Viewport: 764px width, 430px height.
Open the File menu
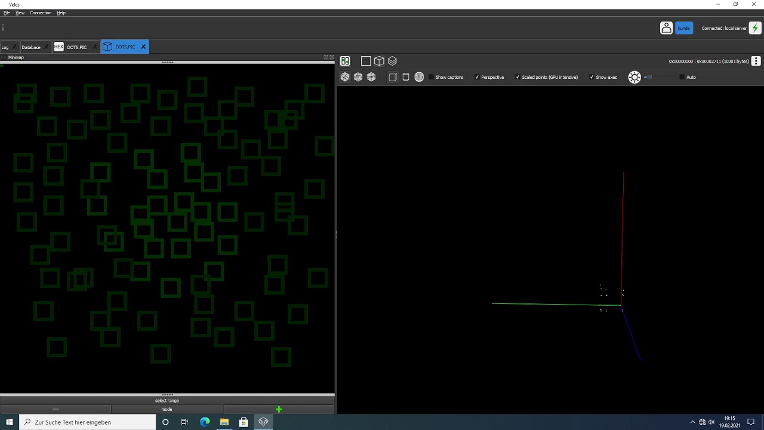(7, 13)
